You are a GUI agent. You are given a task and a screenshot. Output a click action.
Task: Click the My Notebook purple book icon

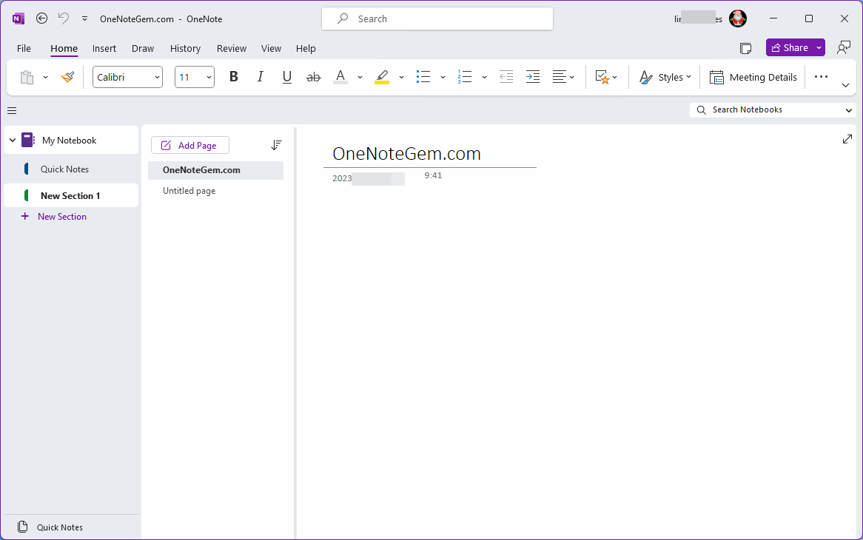[x=27, y=141]
